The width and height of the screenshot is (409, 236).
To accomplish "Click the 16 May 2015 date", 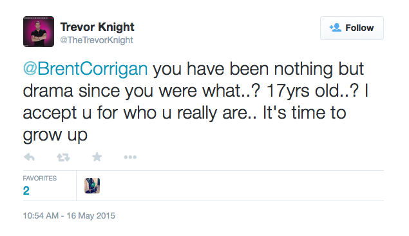I will click(x=91, y=215).
